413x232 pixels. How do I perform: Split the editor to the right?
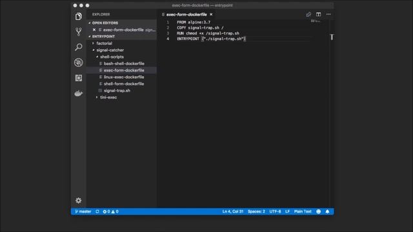(x=318, y=14)
